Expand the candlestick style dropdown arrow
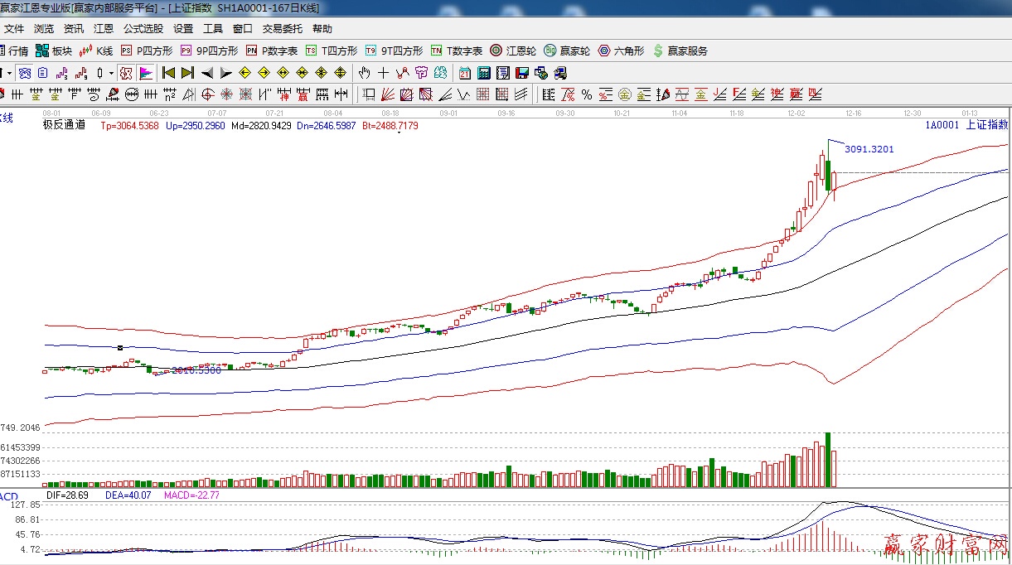 111,73
